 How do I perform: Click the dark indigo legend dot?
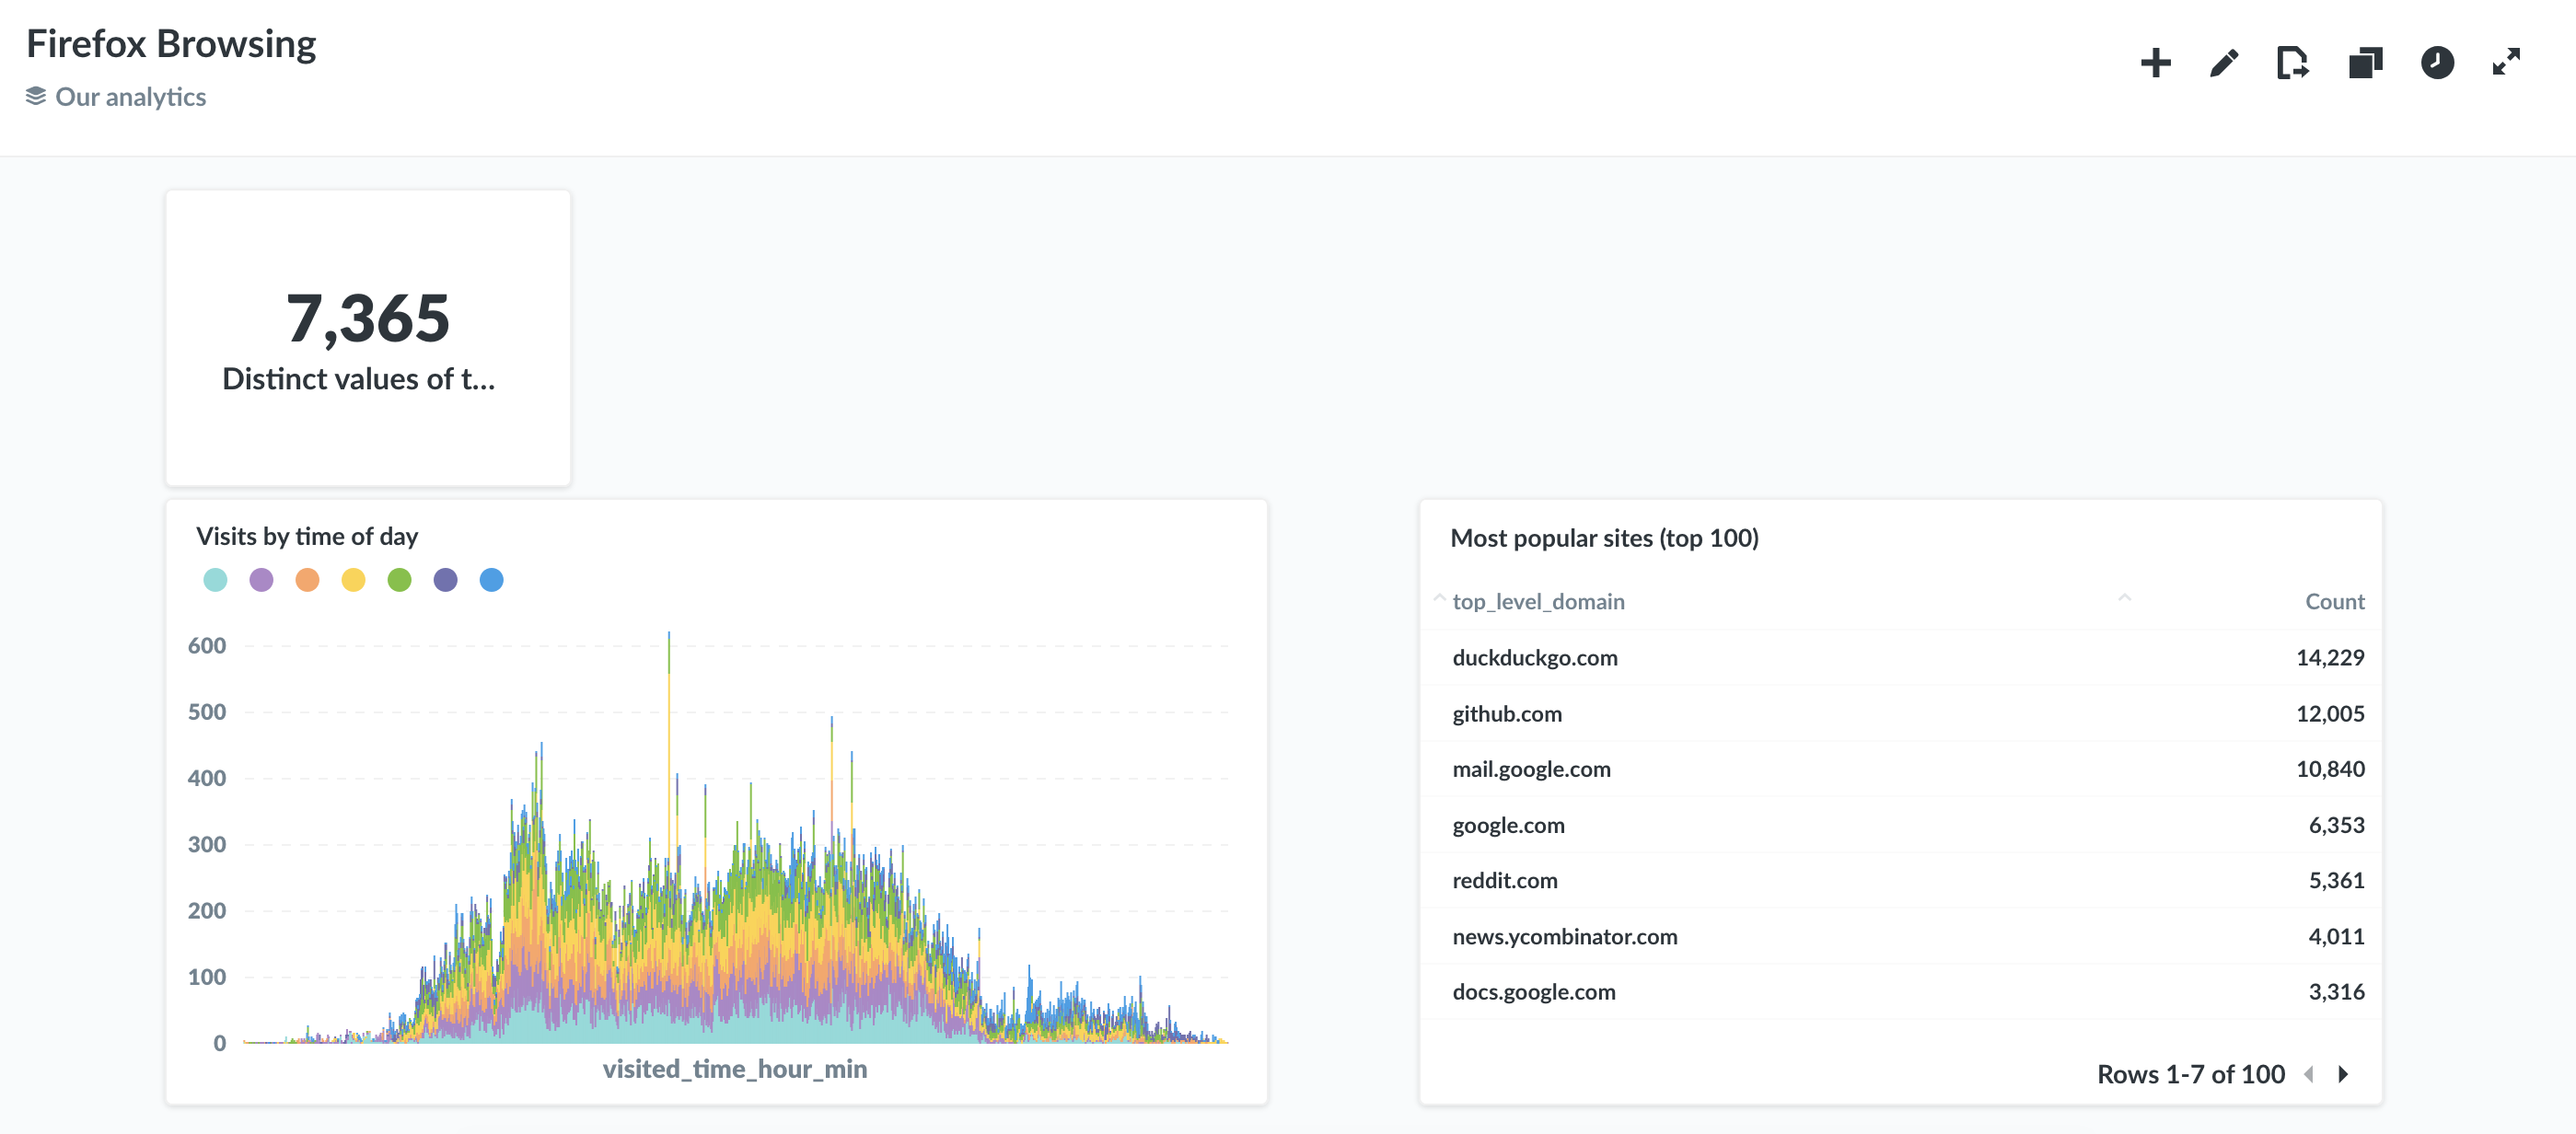(445, 580)
